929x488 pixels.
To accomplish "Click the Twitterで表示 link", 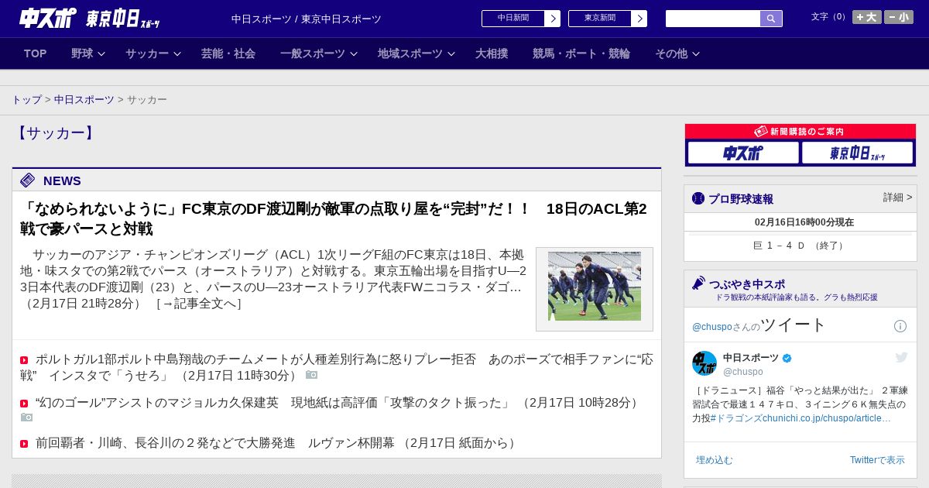I will [x=877, y=460].
